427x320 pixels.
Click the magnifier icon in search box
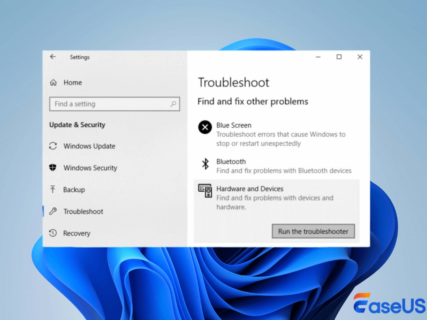[173, 104]
